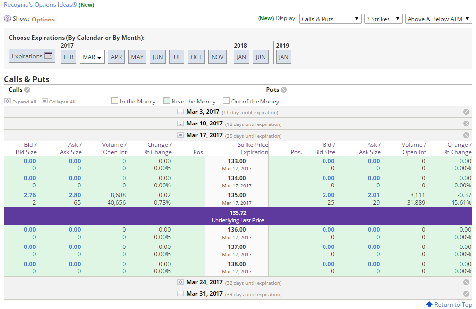Click the In the Money legend swatch
The height and width of the screenshot is (309, 476).
click(x=115, y=101)
